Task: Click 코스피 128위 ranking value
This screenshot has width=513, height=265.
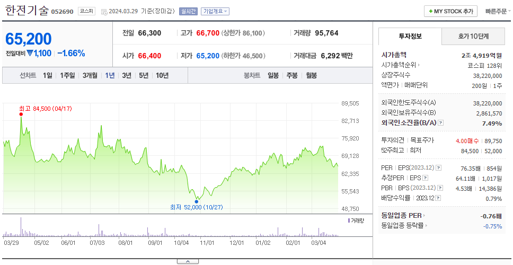Action: click(485, 65)
